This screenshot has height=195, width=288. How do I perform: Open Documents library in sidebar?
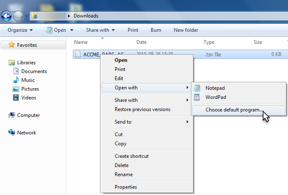coord(34,71)
